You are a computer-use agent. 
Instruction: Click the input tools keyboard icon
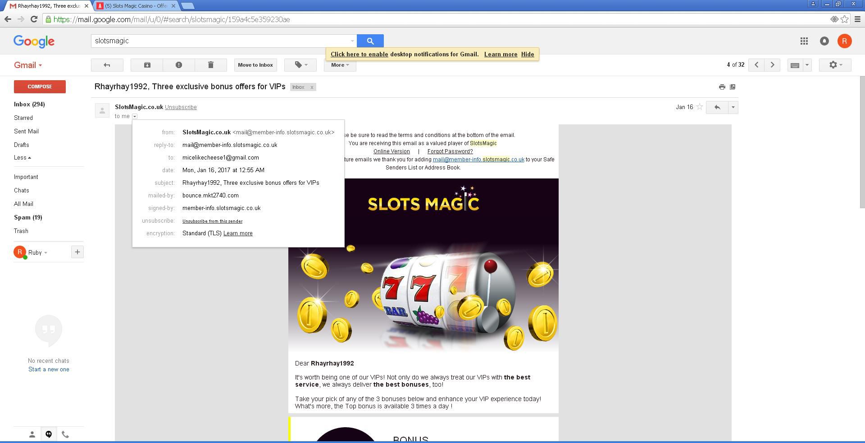click(x=795, y=65)
